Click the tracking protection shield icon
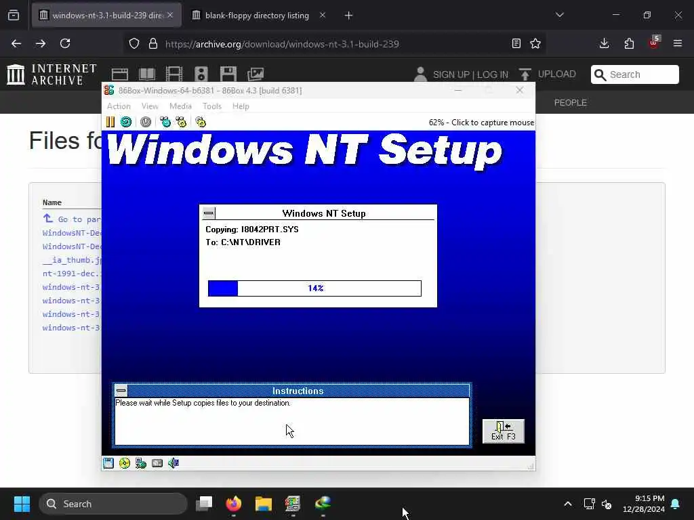This screenshot has width=694, height=520. (134, 44)
